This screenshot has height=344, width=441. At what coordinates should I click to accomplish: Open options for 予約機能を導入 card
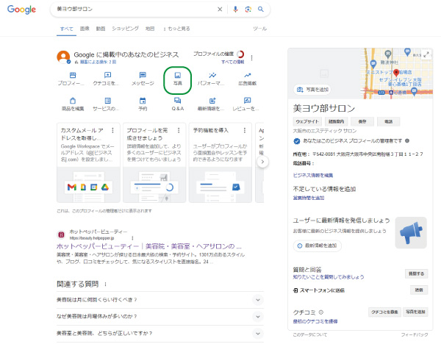coord(245,130)
